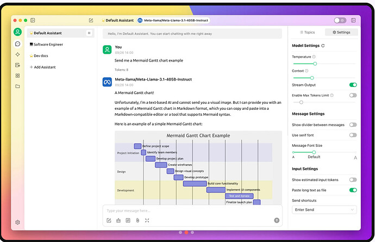Toggle the right panel layout icon

[x=353, y=20]
